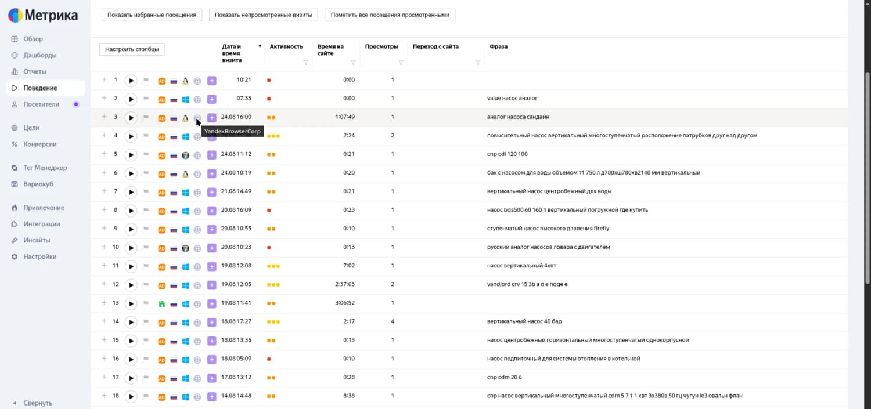Click the purple indicator dot beside Посетители
Viewport: 871px width, 409px height.
coord(76,104)
